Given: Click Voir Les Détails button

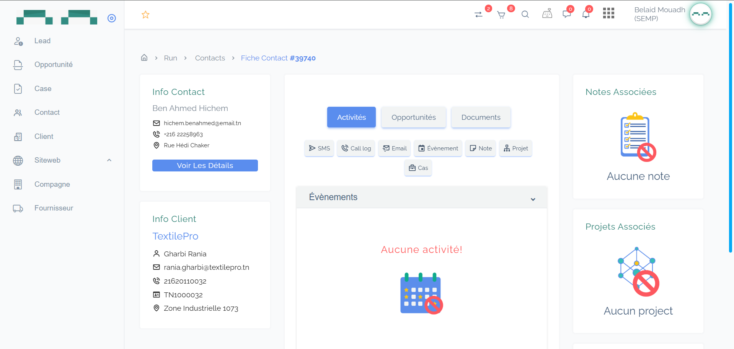Looking at the screenshot, I should (x=205, y=165).
